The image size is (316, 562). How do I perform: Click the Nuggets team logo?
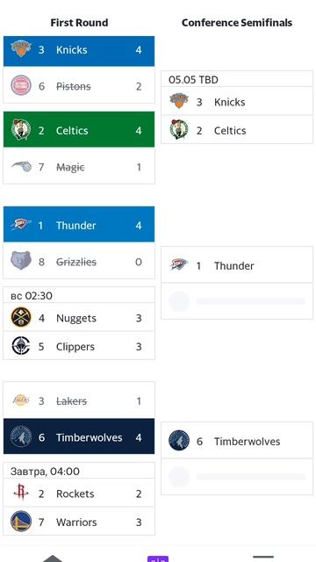(21, 318)
